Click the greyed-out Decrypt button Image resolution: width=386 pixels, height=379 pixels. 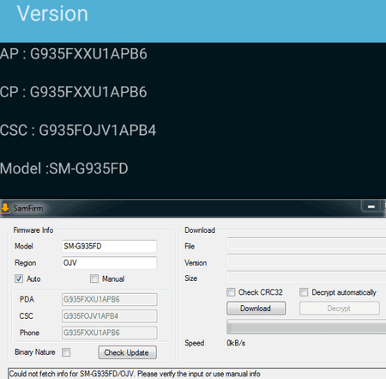click(x=340, y=309)
